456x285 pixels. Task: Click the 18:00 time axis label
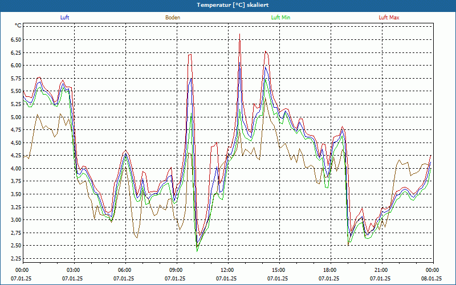331,270
